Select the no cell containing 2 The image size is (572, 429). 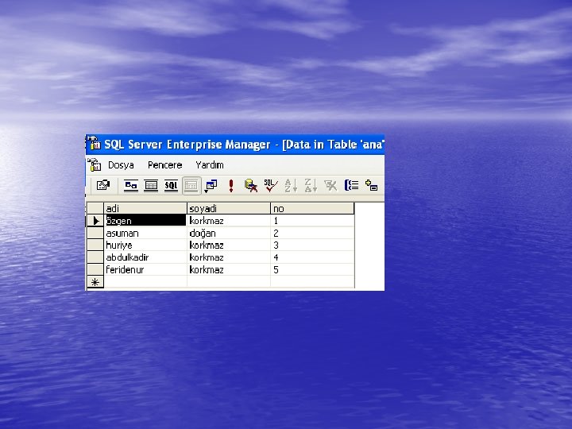tap(312, 233)
